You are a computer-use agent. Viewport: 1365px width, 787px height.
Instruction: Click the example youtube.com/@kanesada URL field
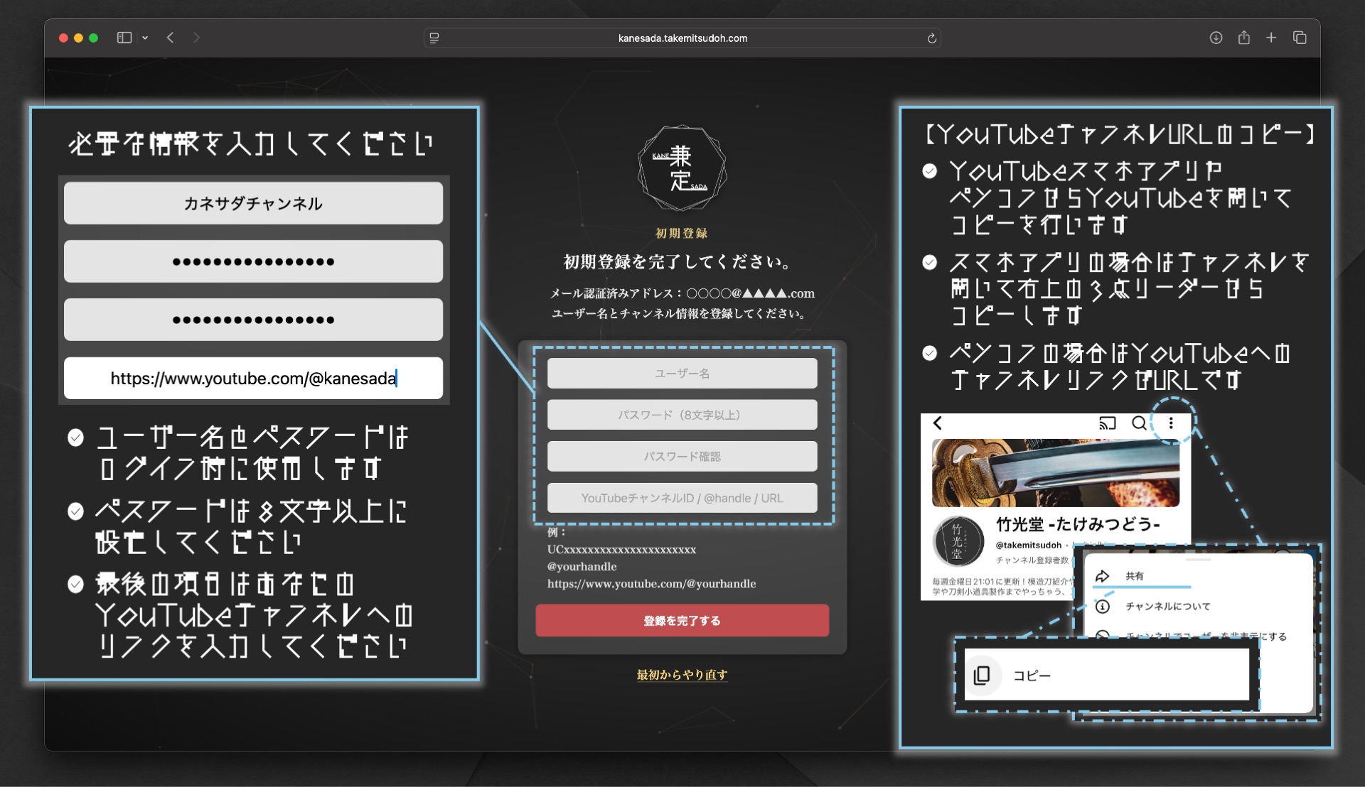click(x=253, y=378)
